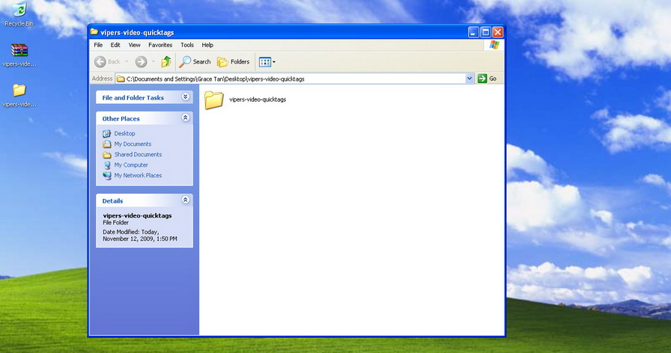Open the Tools menu

click(187, 45)
